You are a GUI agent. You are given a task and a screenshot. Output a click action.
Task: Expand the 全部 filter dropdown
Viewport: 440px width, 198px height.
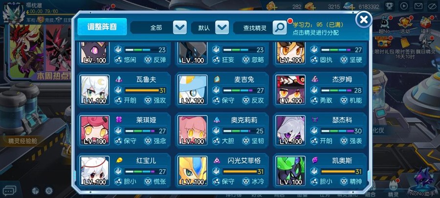point(180,27)
